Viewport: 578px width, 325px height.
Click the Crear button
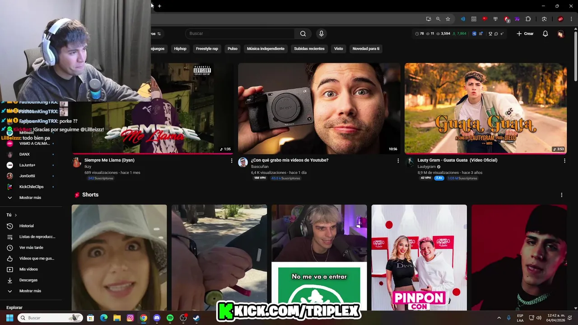(x=525, y=34)
